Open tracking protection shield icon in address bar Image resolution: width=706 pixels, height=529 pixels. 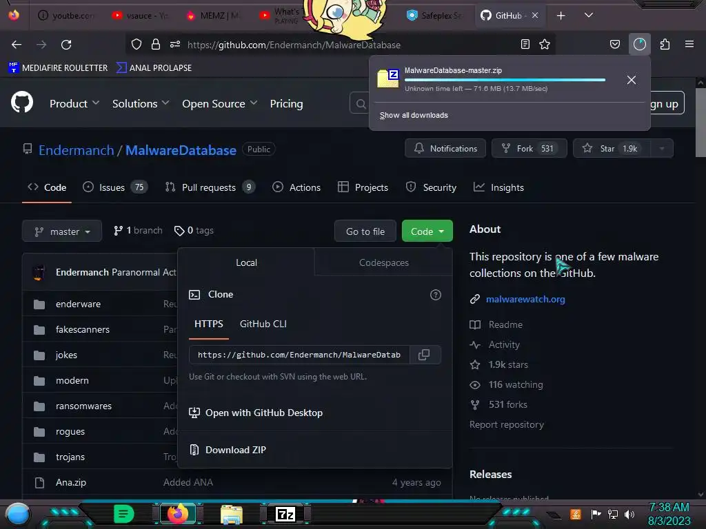[137, 45]
